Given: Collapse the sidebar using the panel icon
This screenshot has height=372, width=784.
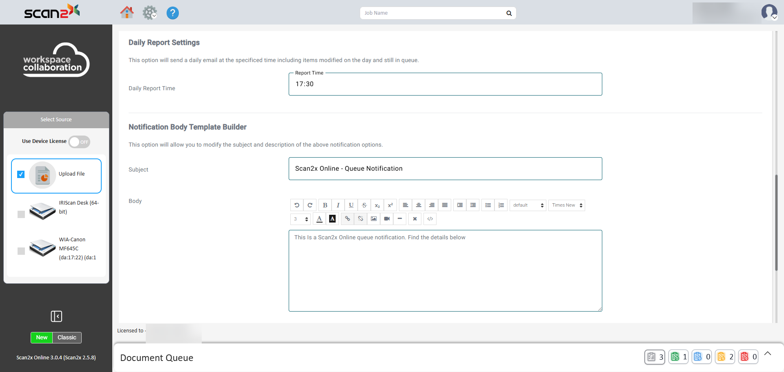Looking at the screenshot, I should tap(56, 316).
